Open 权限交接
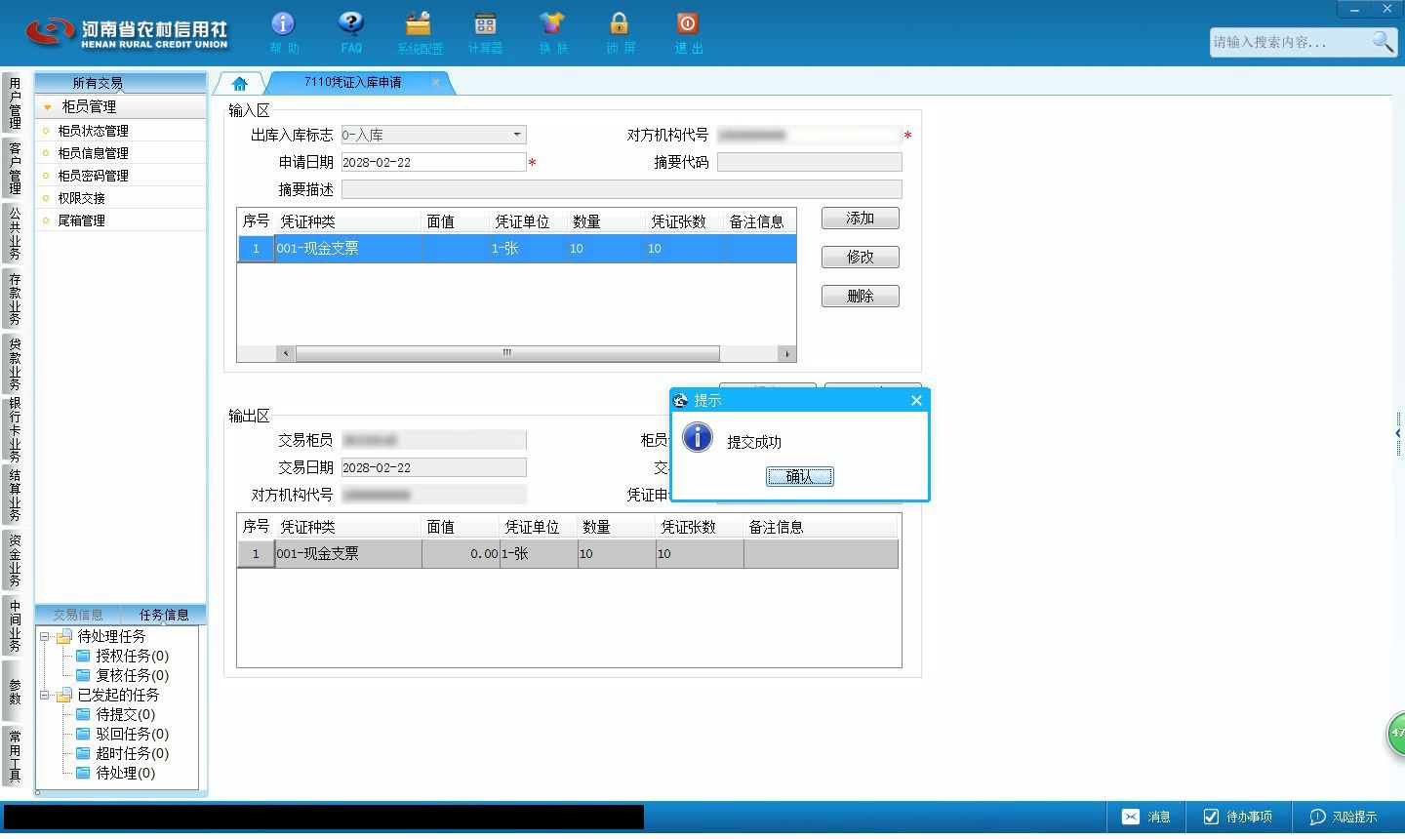Viewport: 1405px width, 839px height. coord(81,198)
